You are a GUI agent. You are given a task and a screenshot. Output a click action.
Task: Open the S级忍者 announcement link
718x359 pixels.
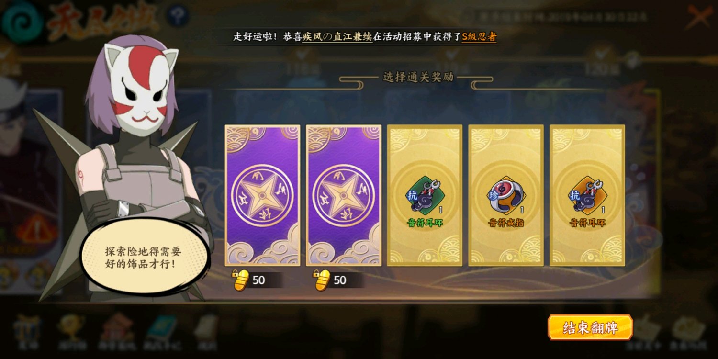pyautogui.click(x=479, y=37)
